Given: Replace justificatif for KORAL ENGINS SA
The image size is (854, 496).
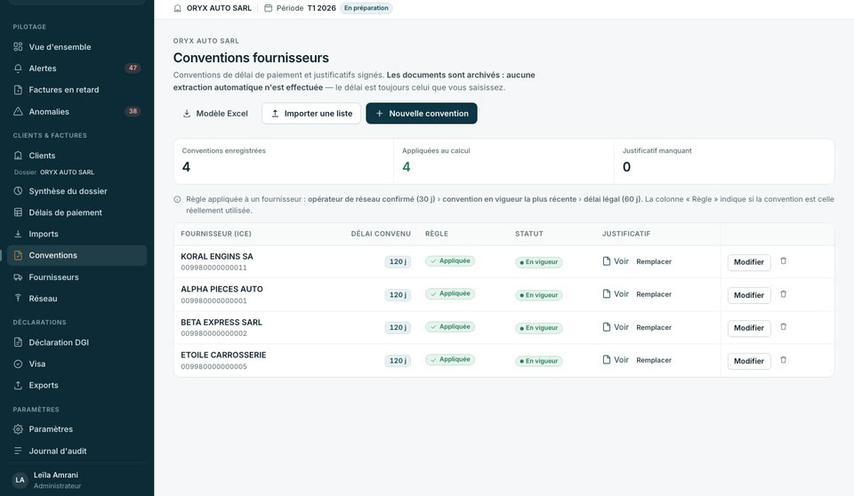Looking at the screenshot, I should 654,261.
